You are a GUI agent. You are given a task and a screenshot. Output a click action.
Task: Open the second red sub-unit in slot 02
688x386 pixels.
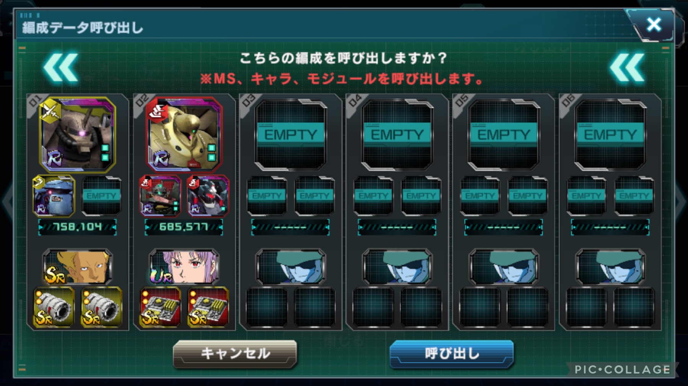[208, 196]
